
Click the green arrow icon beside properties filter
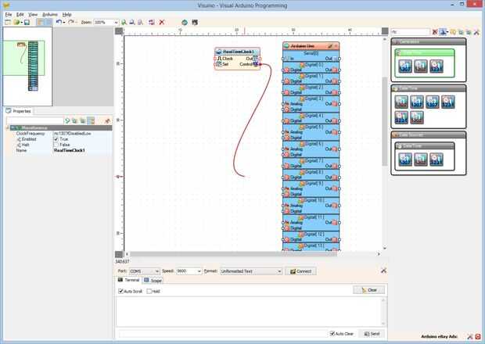(67, 121)
